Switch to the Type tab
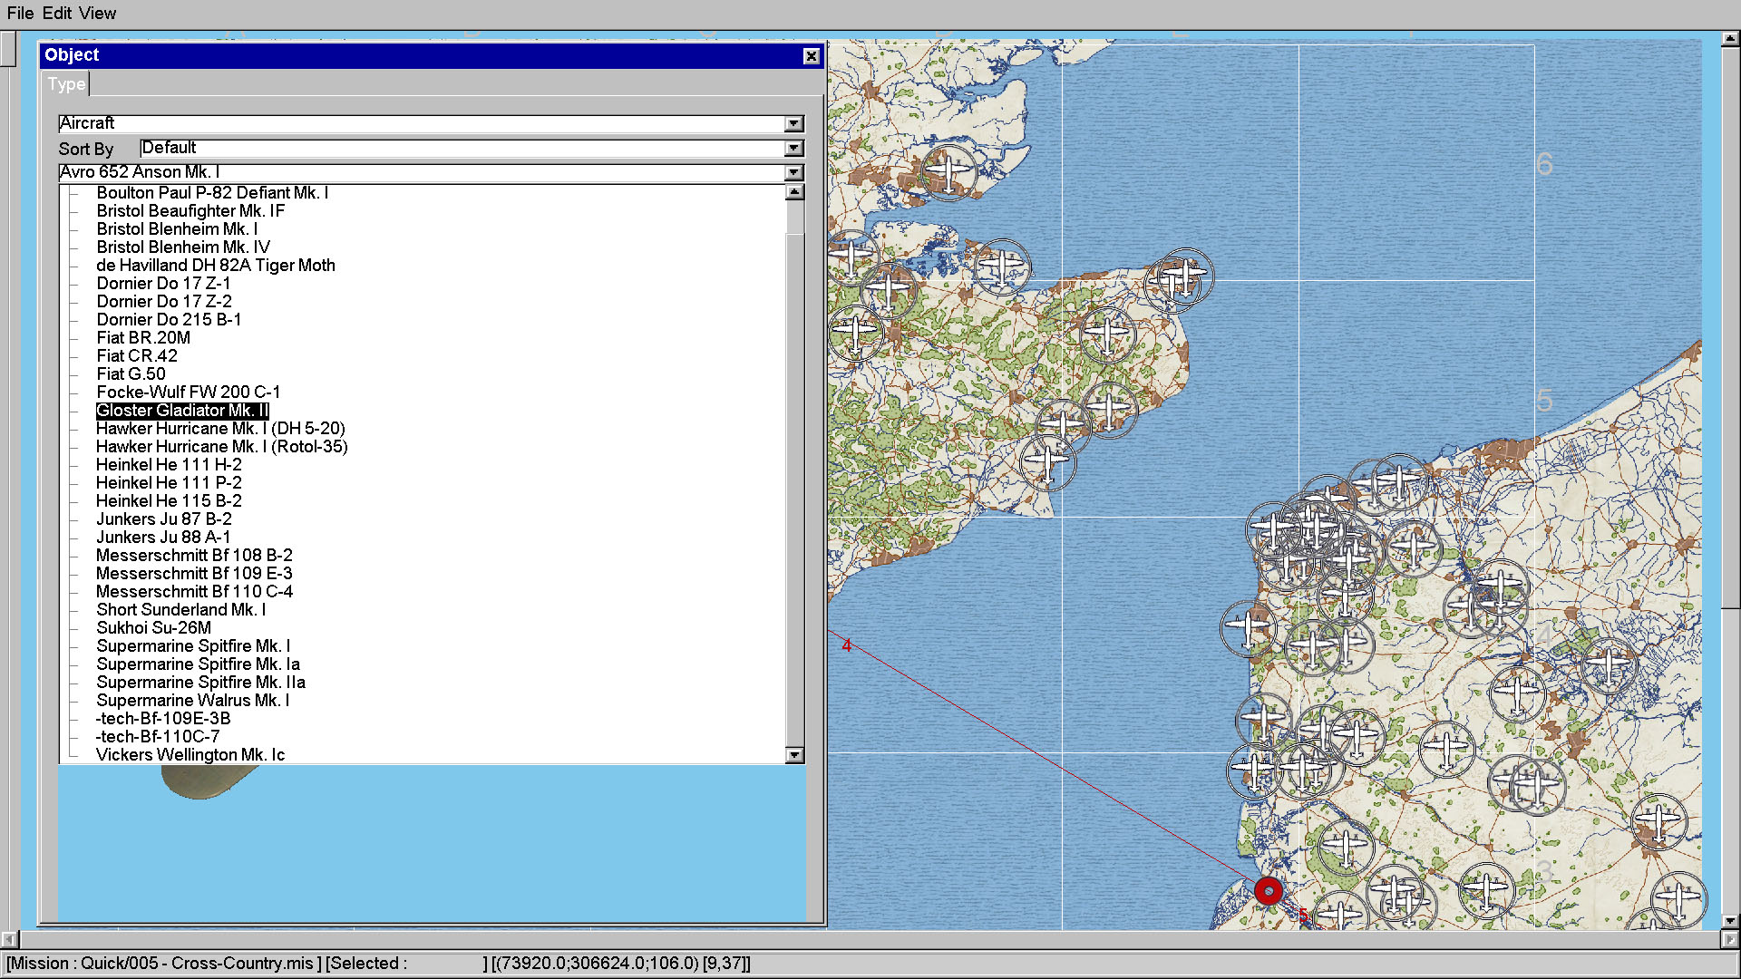 pyautogui.click(x=66, y=84)
